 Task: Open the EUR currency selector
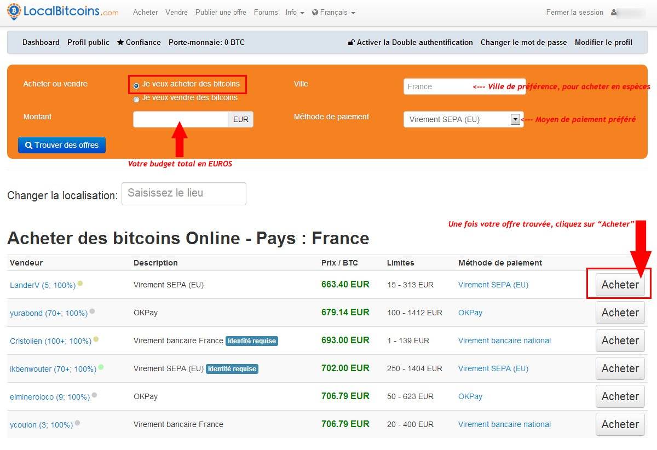241,119
